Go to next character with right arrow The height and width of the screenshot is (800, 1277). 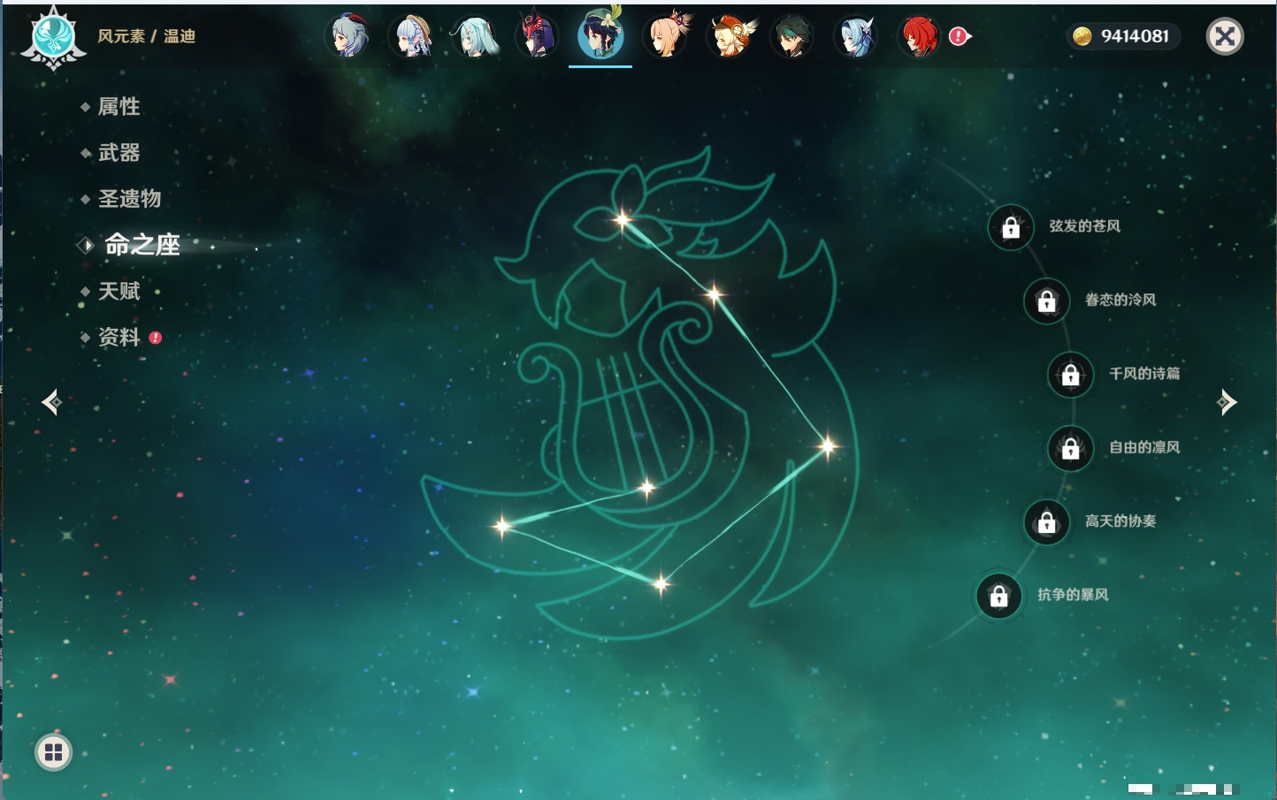(1226, 402)
